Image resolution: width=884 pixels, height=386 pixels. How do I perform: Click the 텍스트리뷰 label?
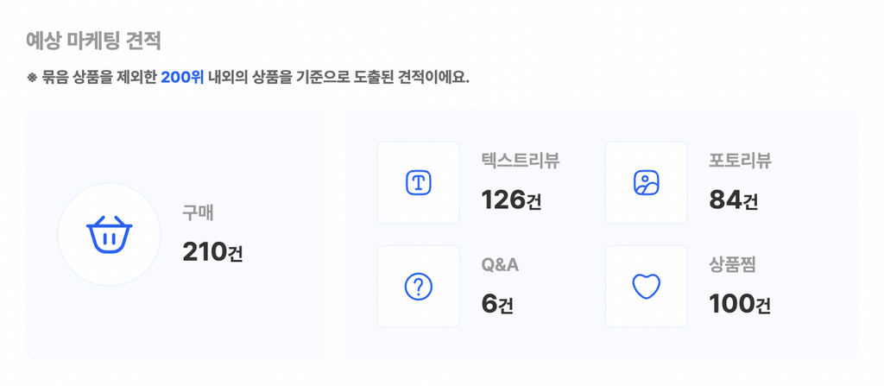pos(521,161)
